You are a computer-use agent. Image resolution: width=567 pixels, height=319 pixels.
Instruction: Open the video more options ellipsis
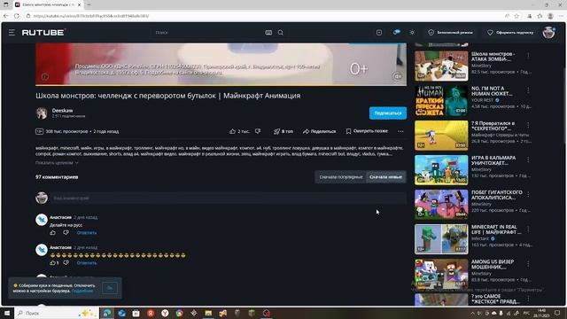(400, 131)
